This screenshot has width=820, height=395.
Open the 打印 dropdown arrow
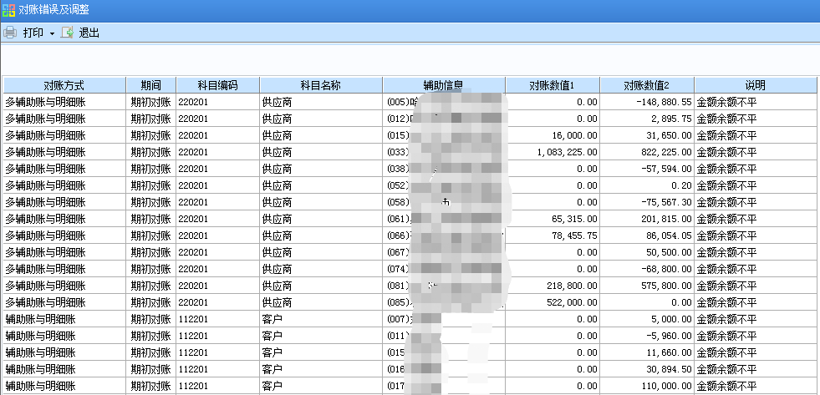(52, 34)
